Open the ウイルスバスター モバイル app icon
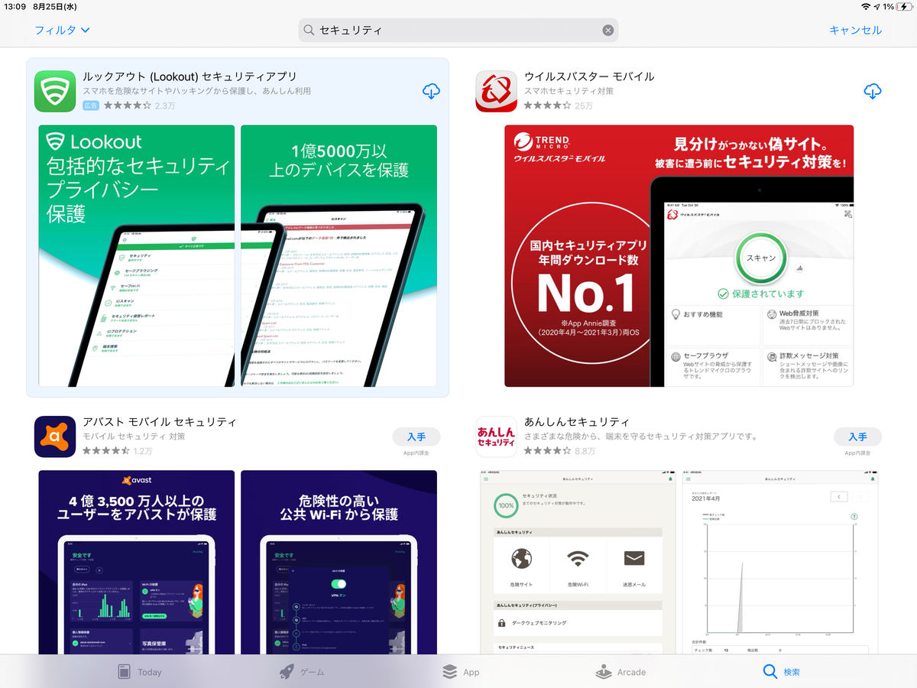 (x=496, y=91)
